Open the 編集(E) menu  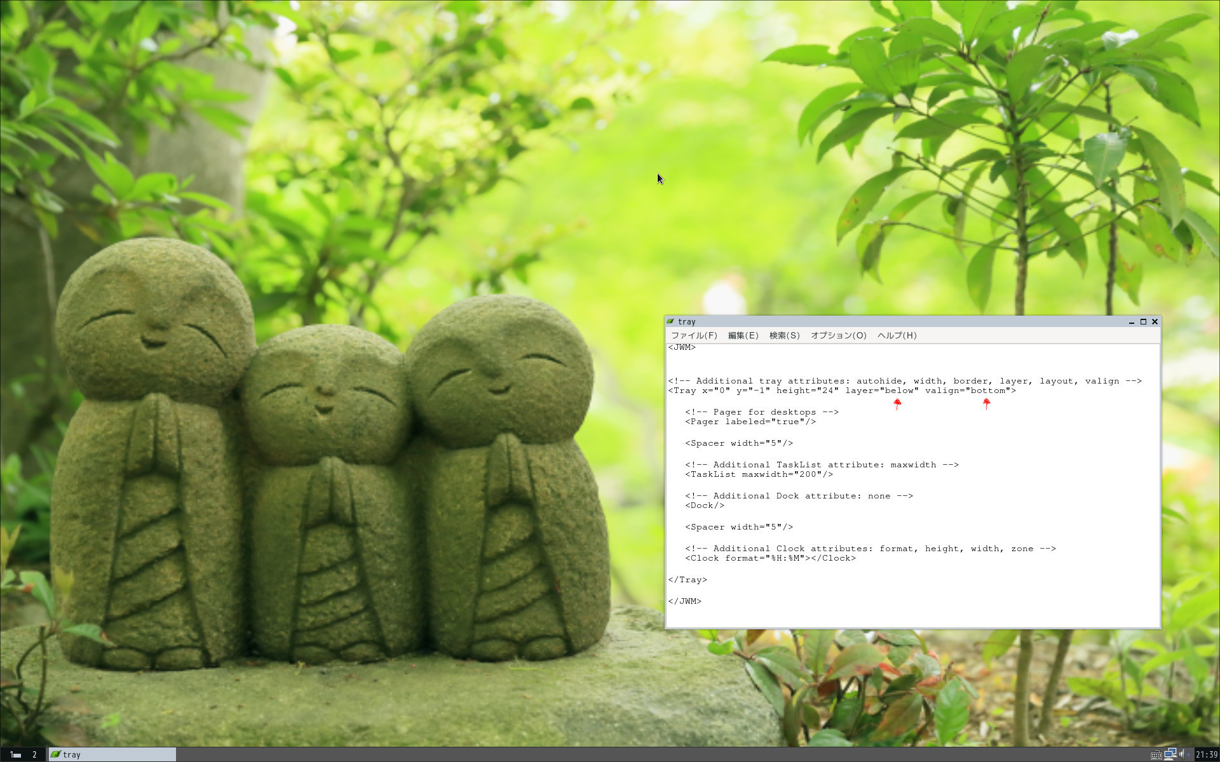[x=743, y=335]
